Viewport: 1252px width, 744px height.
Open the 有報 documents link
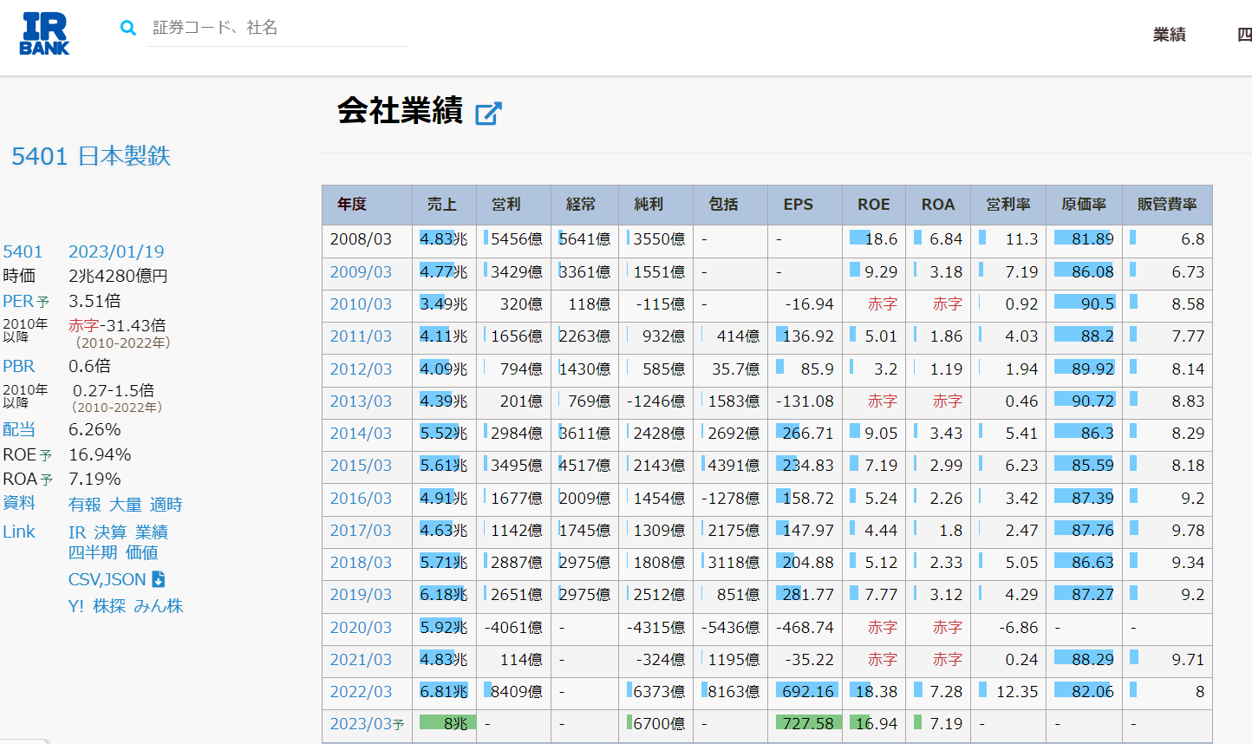coord(85,505)
